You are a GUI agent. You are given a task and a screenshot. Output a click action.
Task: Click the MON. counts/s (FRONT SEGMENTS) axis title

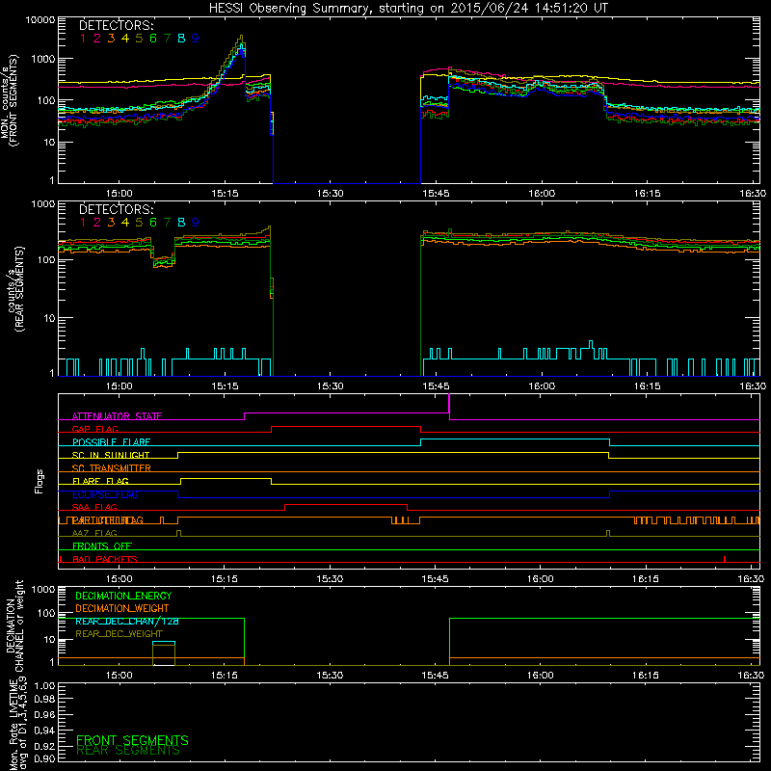(x=9, y=100)
